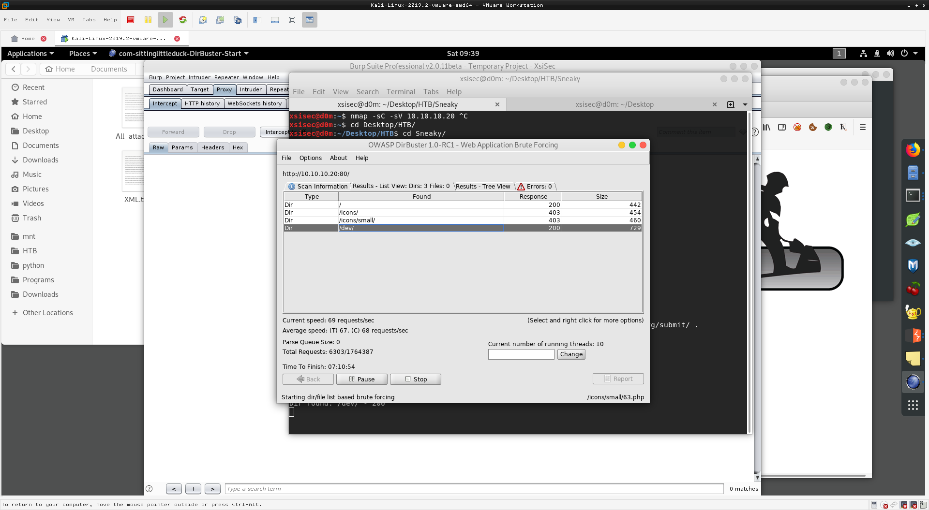Select the /icons/small/ result row
This screenshot has width=929, height=510.
click(x=463, y=220)
